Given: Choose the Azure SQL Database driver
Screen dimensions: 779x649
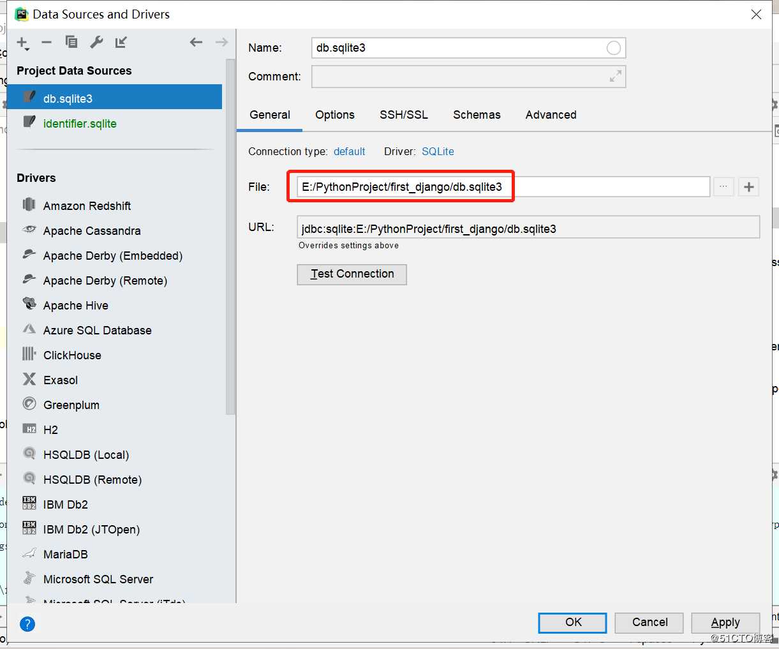Looking at the screenshot, I should (98, 330).
